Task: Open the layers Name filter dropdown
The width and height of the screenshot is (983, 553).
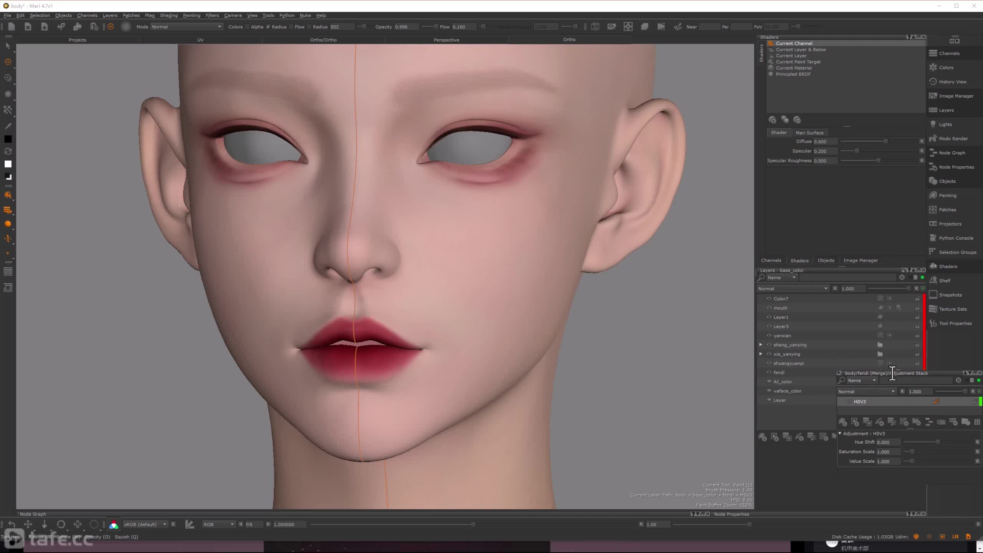Action: (782, 277)
